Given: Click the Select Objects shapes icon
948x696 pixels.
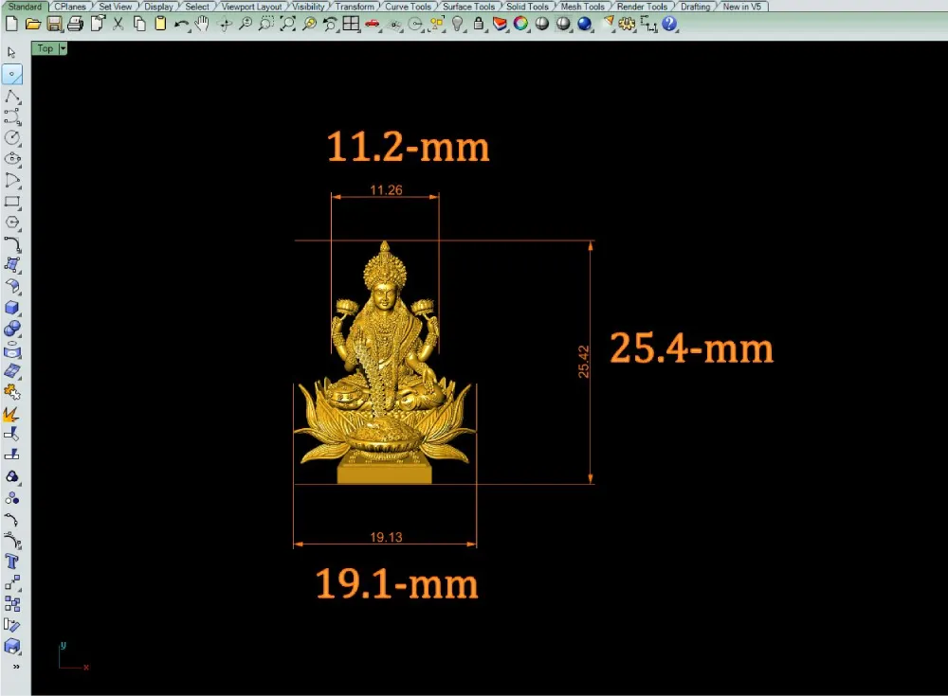Looking at the screenshot, I should pos(436,25).
